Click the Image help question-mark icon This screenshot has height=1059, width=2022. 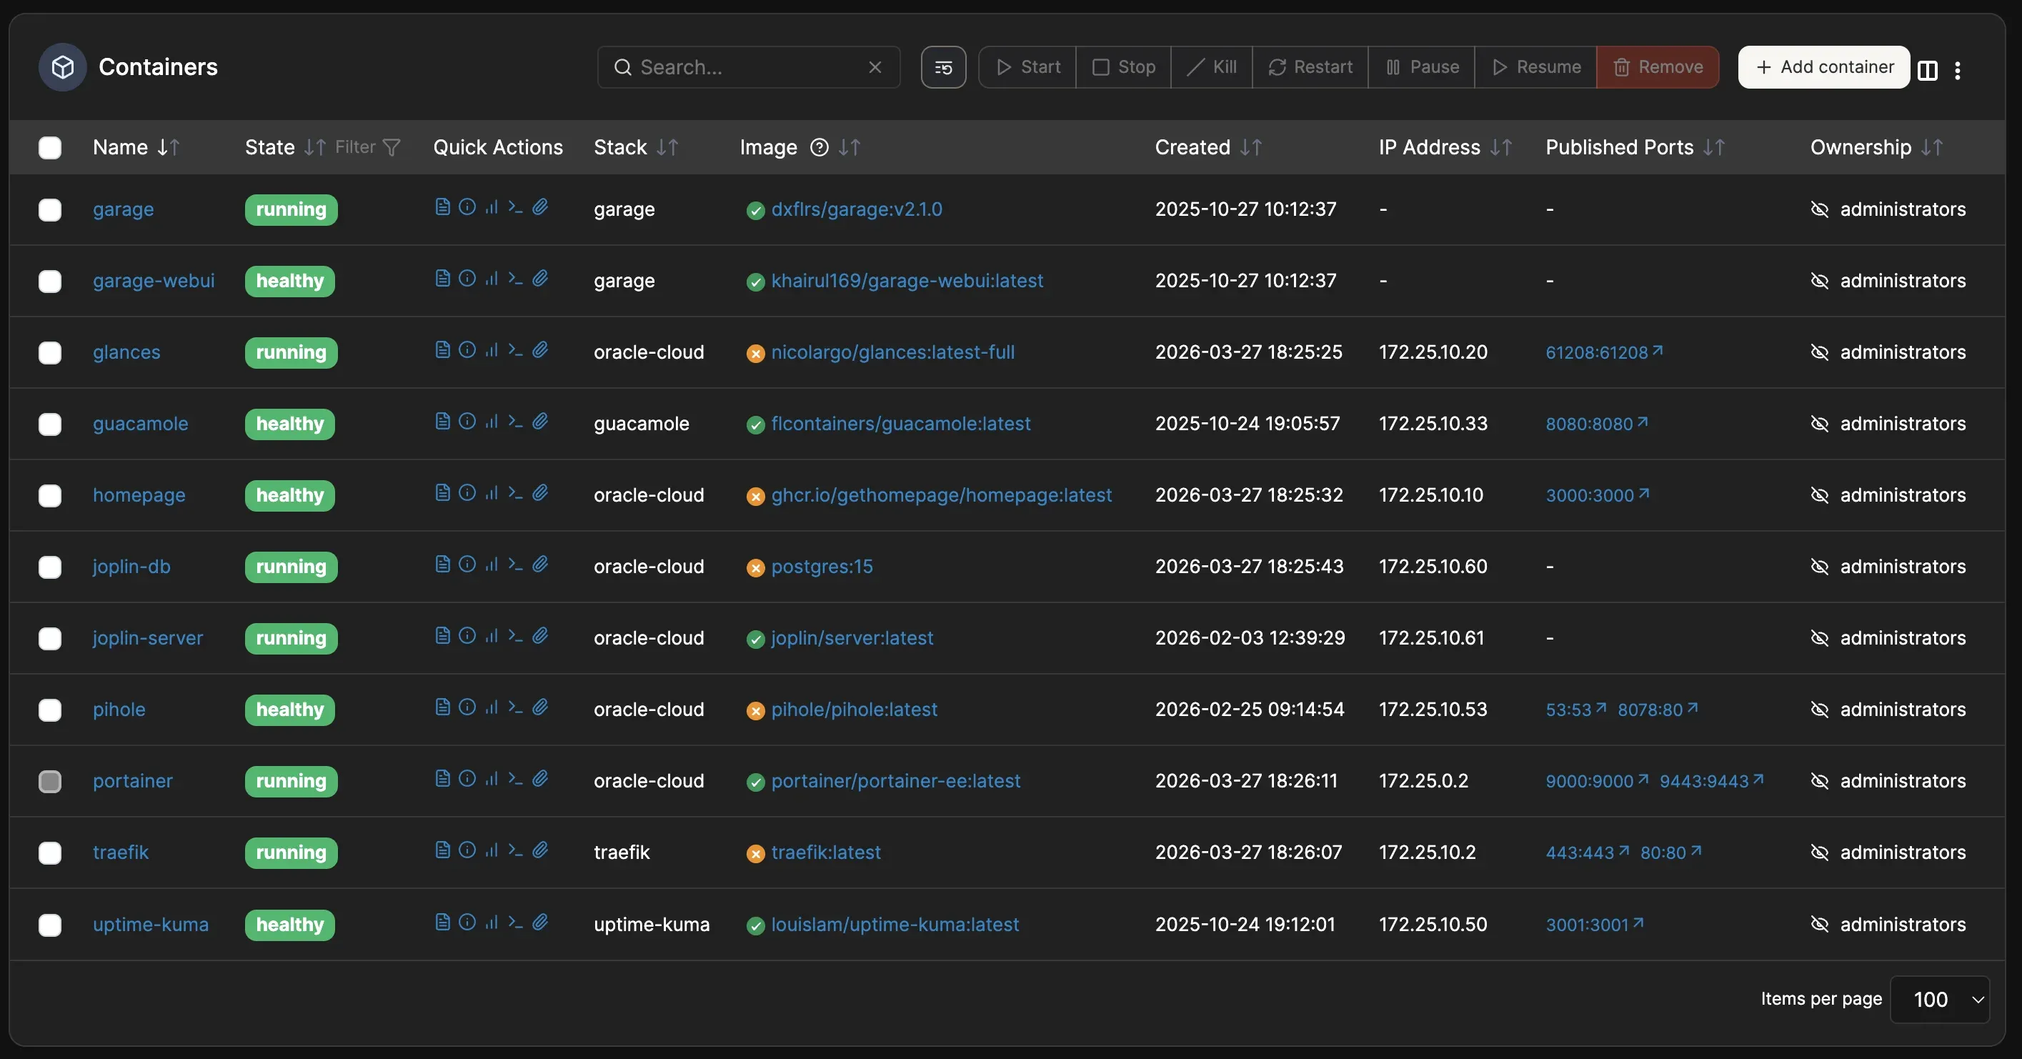coord(819,146)
